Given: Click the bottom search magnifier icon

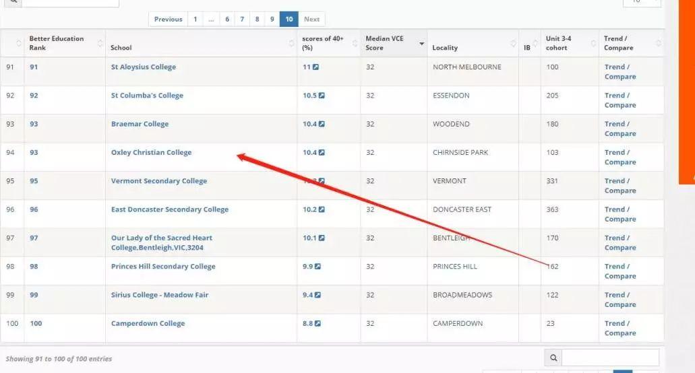Looking at the screenshot, I should tap(553, 358).
